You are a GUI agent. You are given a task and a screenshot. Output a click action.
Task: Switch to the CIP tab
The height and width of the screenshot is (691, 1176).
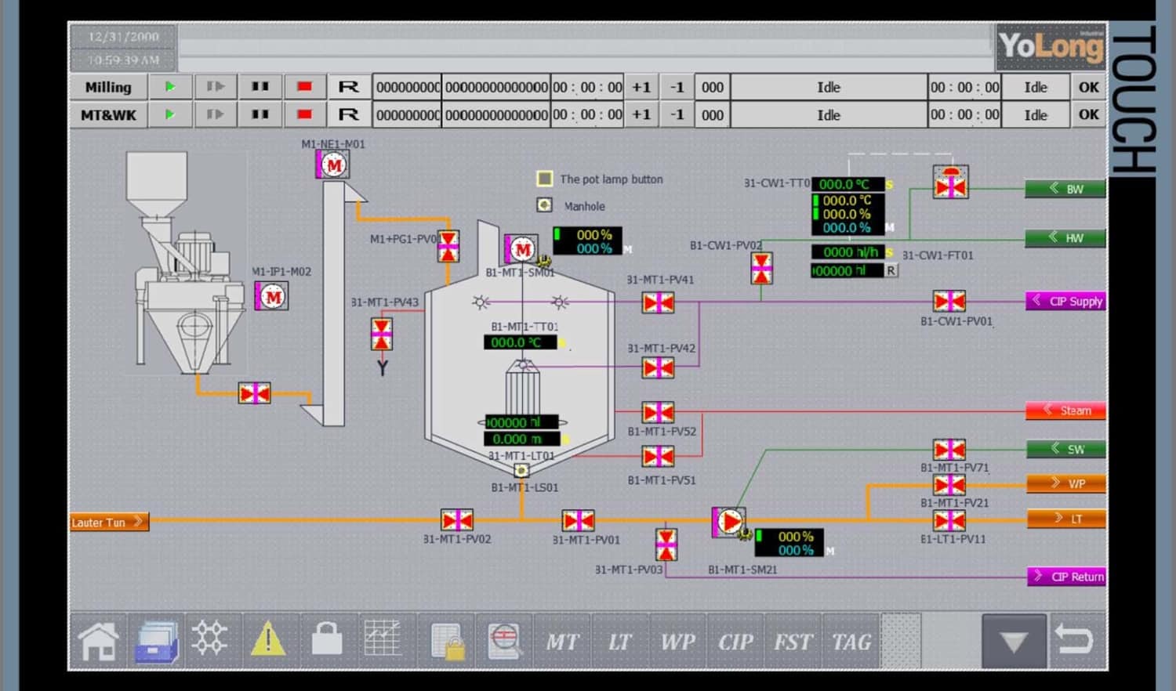pos(735,640)
